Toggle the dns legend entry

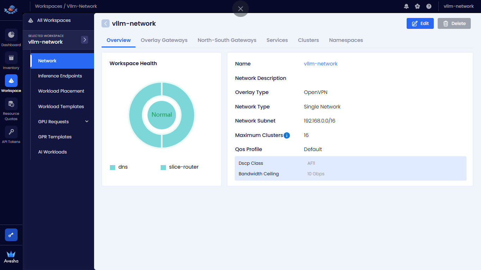(119, 167)
